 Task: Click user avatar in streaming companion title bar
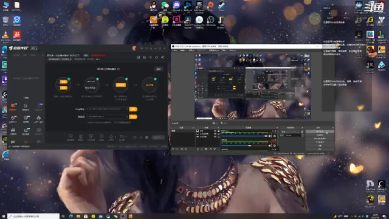pos(134,48)
